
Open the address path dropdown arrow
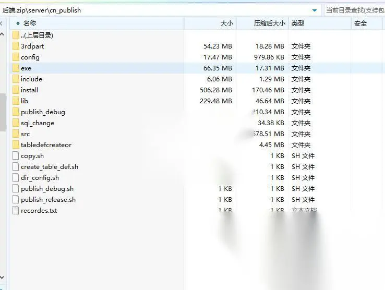[314, 10]
